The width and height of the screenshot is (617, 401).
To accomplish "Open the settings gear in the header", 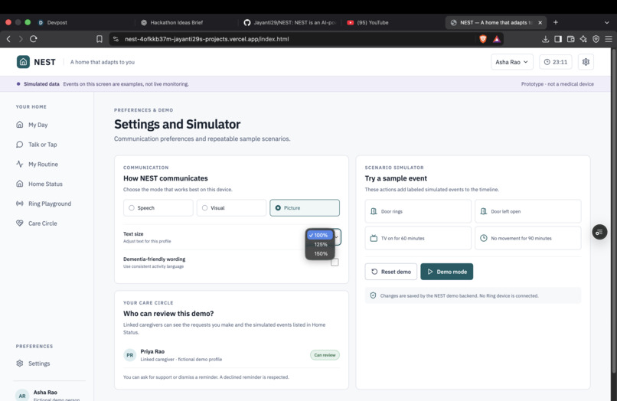I will [586, 62].
